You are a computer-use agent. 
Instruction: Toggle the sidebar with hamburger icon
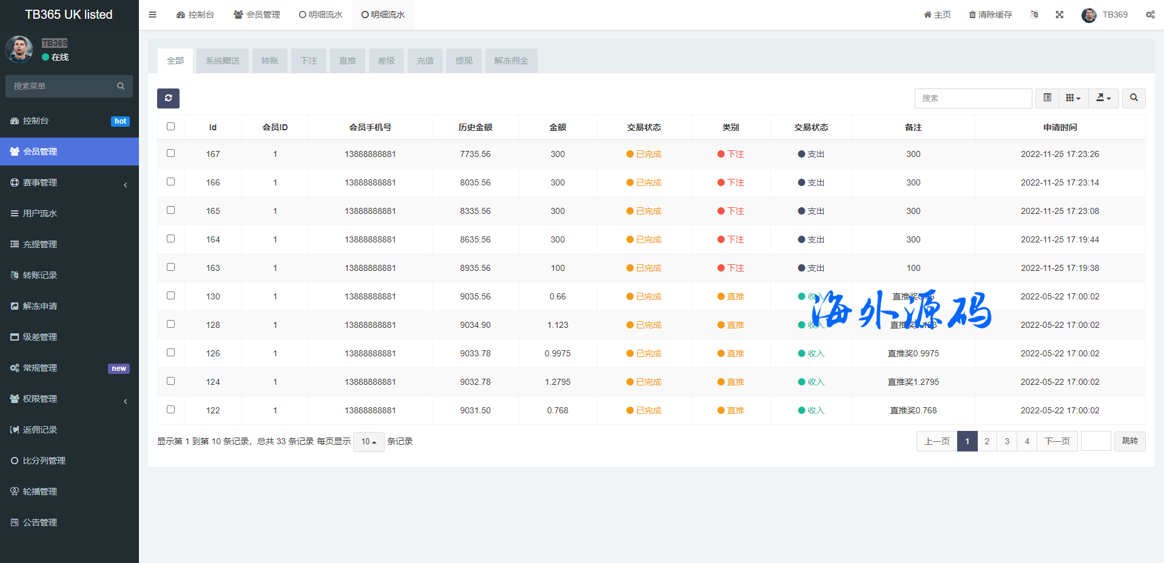(x=153, y=15)
